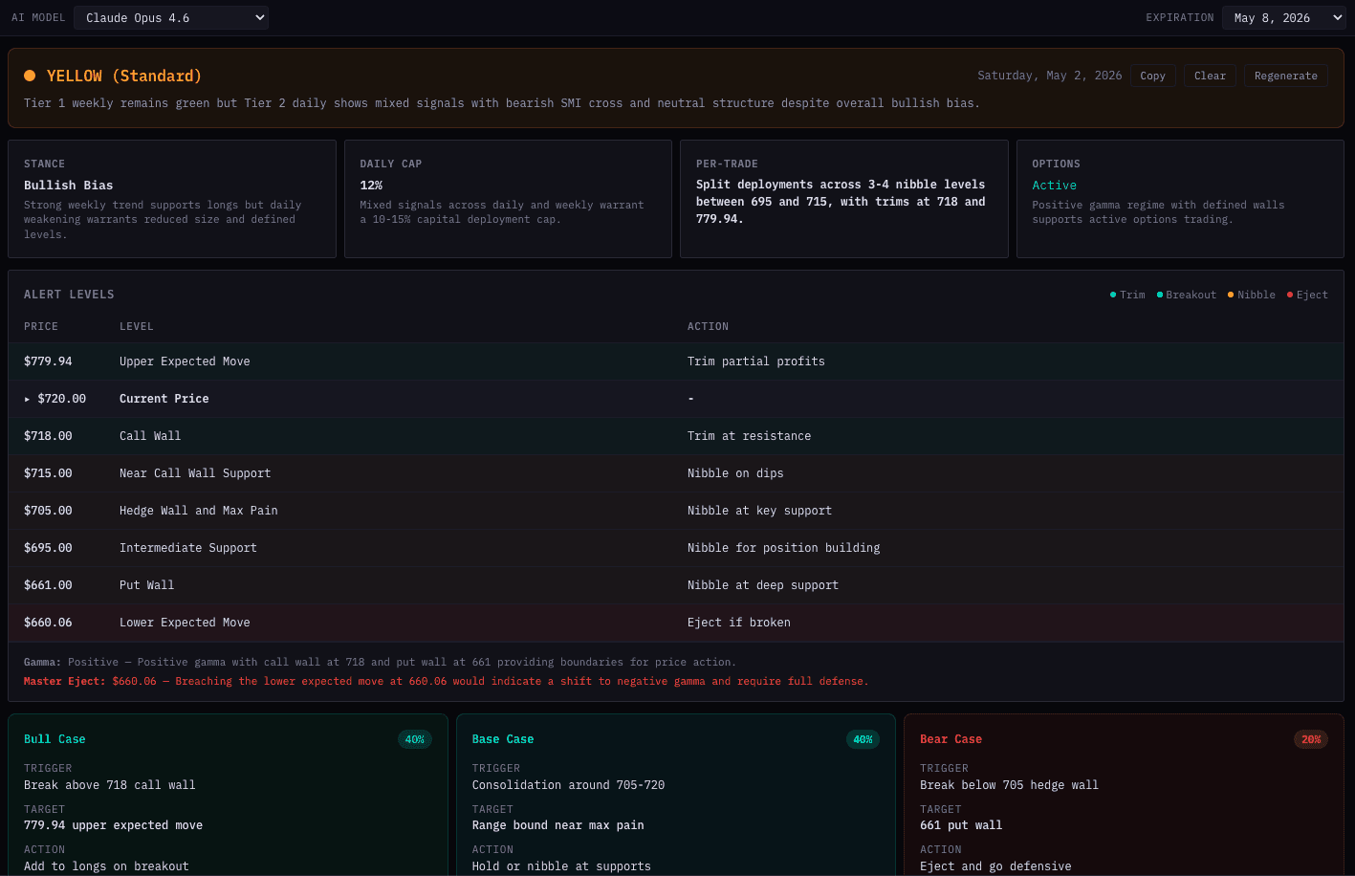The height and width of the screenshot is (876, 1355).
Task: Click the ACTION column header
Action: 708,326
